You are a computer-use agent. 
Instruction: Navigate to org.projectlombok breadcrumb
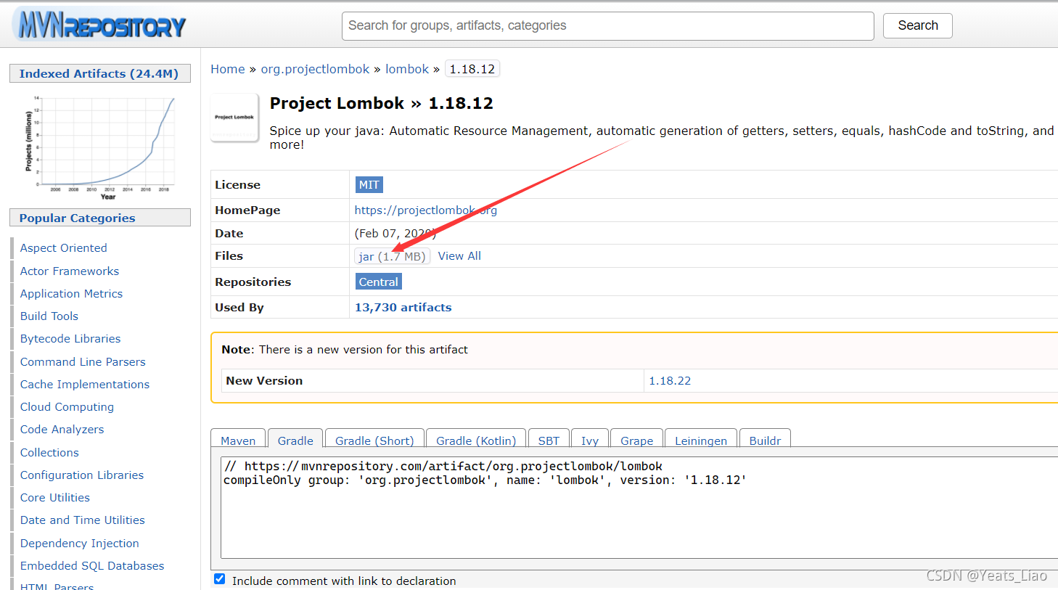tap(315, 69)
